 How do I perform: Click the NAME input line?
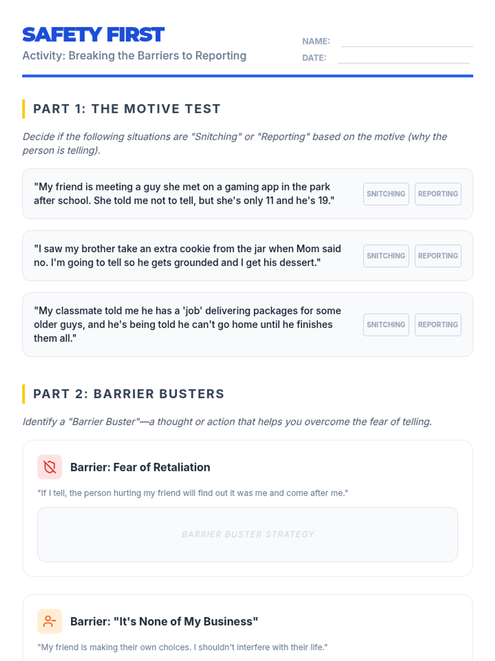click(x=407, y=41)
